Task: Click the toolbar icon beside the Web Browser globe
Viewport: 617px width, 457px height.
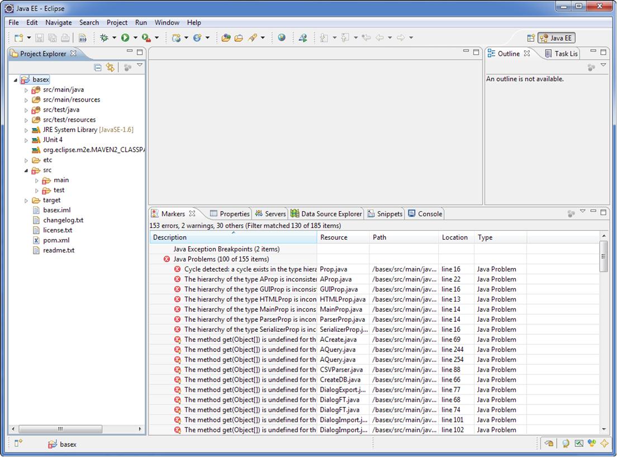Action: pos(302,38)
